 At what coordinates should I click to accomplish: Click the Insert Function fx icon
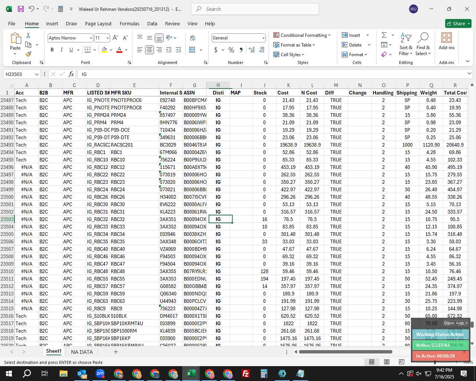71,74
